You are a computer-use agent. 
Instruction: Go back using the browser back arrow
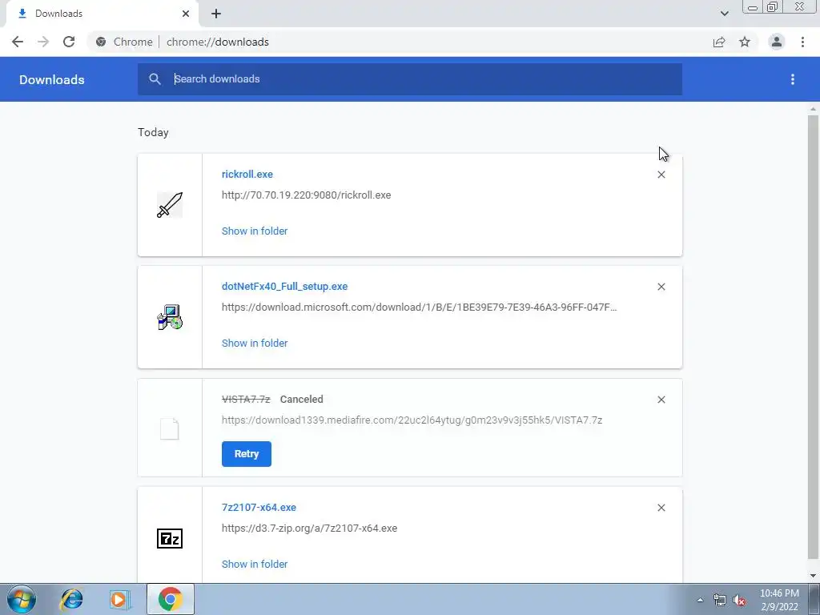pos(18,42)
